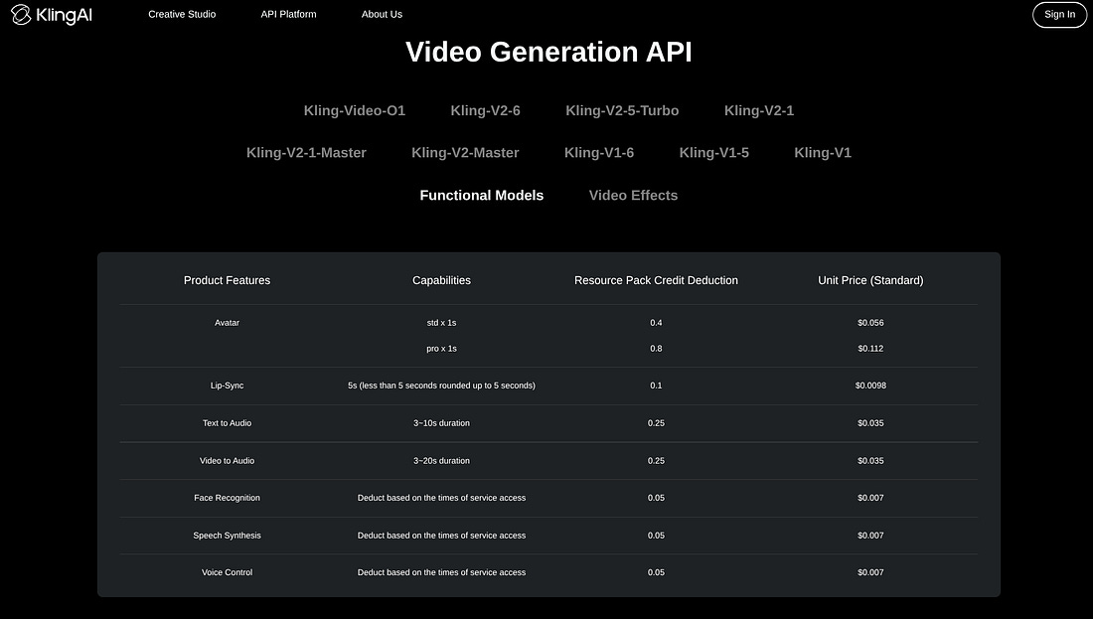Click the Lip-Sync 5 seconds capability text
1093x619 pixels.
point(441,386)
